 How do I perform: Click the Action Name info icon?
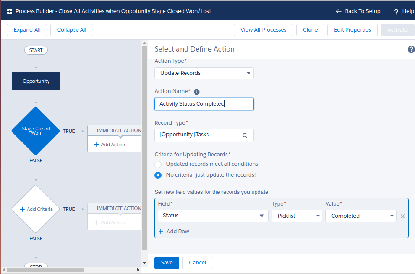197,92
